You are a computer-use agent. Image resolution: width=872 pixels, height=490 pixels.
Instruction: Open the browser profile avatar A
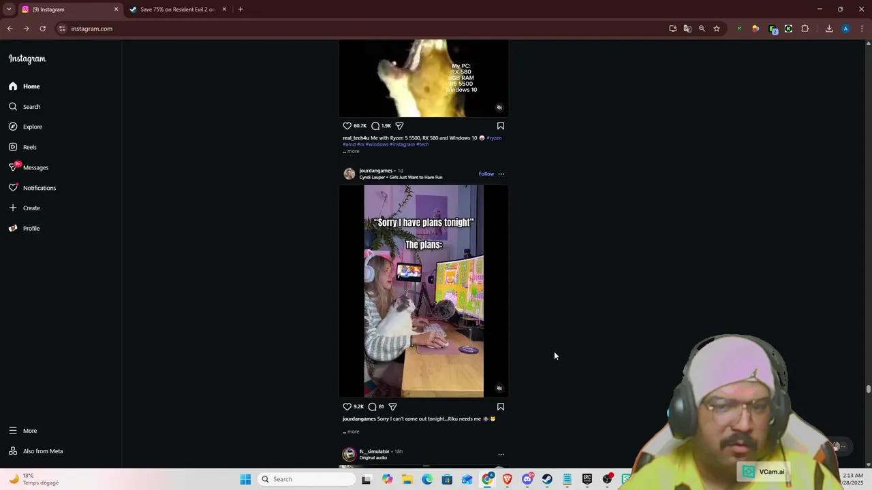point(845,29)
